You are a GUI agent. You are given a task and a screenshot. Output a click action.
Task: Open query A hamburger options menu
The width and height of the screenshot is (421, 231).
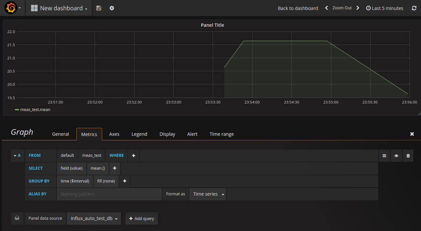click(x=384, y=156)
